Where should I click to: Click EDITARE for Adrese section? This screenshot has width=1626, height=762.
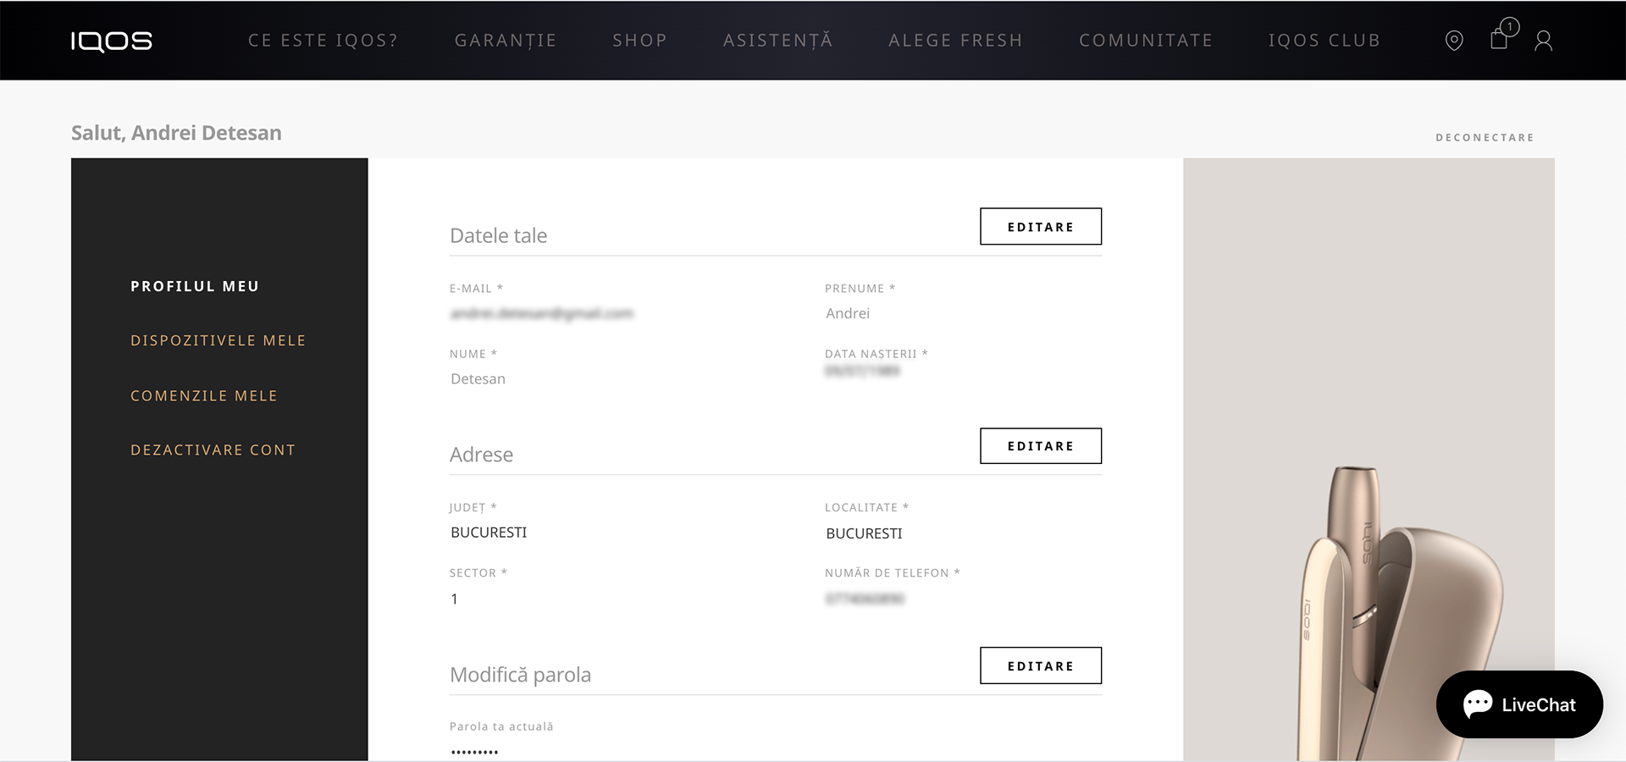[x=1041, y=445]
